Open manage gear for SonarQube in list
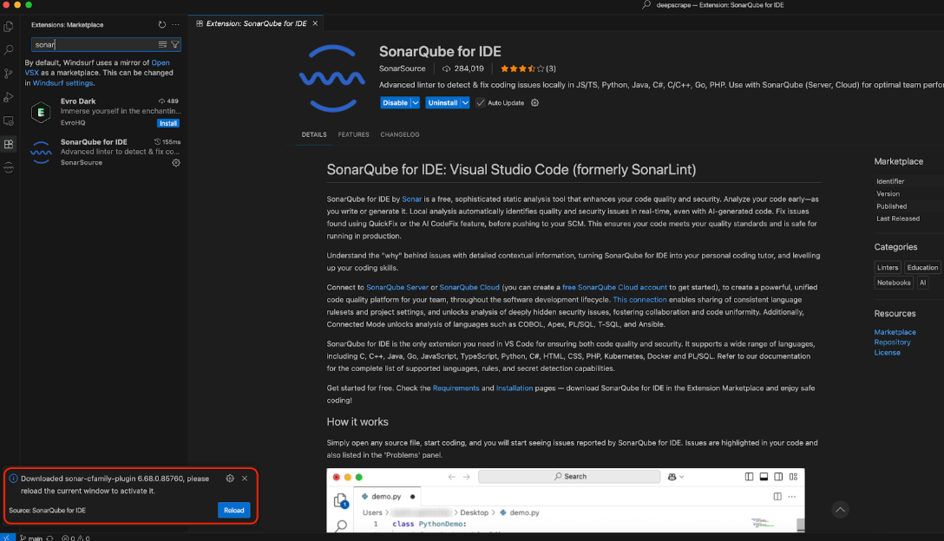Image resolution: width=944 pixels, height=541 pixels. [176, 162]
